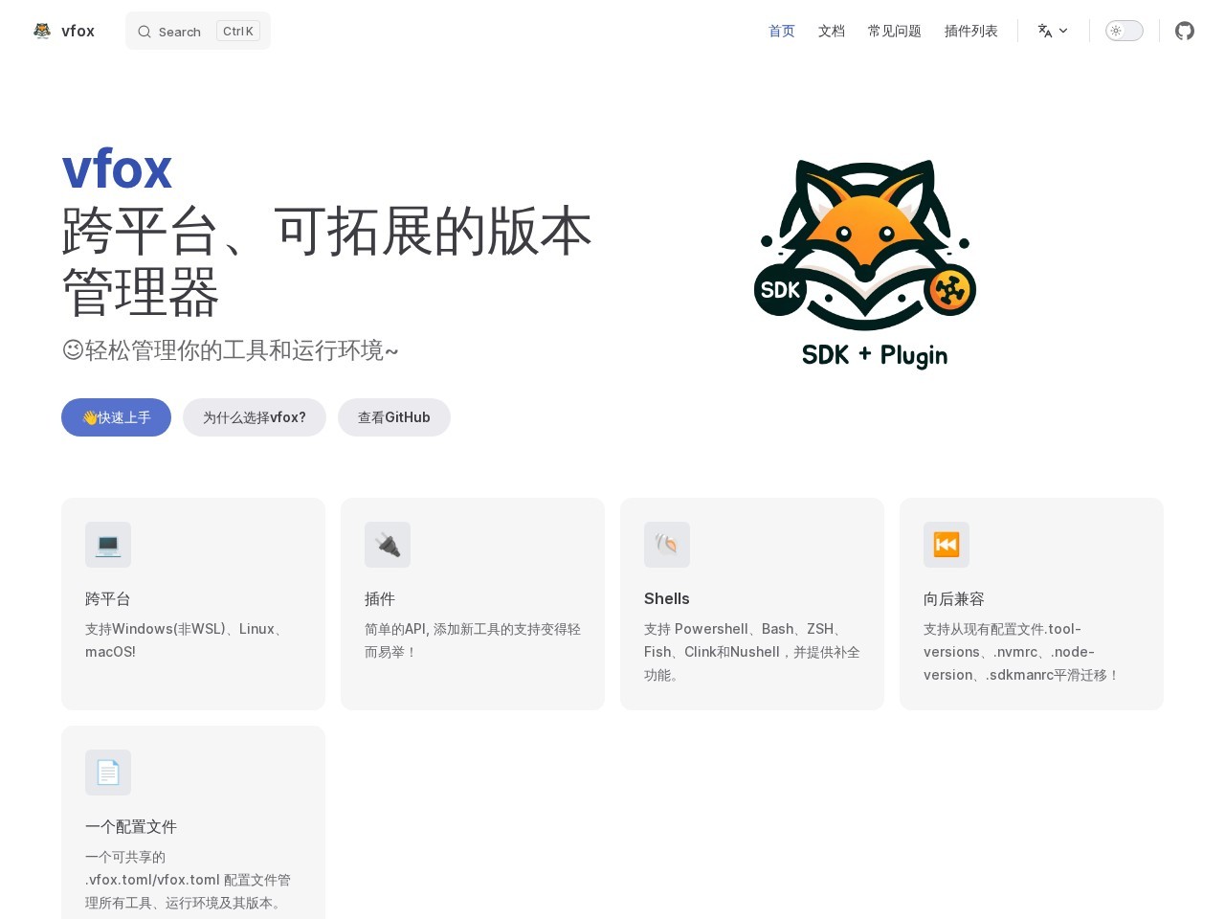
Task: Click the laptop icon on 跨平台 card
Action: 108,545
